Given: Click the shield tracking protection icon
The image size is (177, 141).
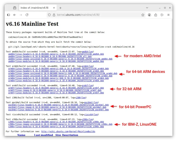Looking at the screenshot, I should [49, 15].
